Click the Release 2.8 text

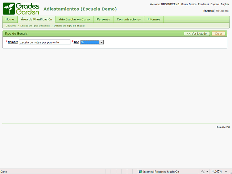click(x=223, y=127)
